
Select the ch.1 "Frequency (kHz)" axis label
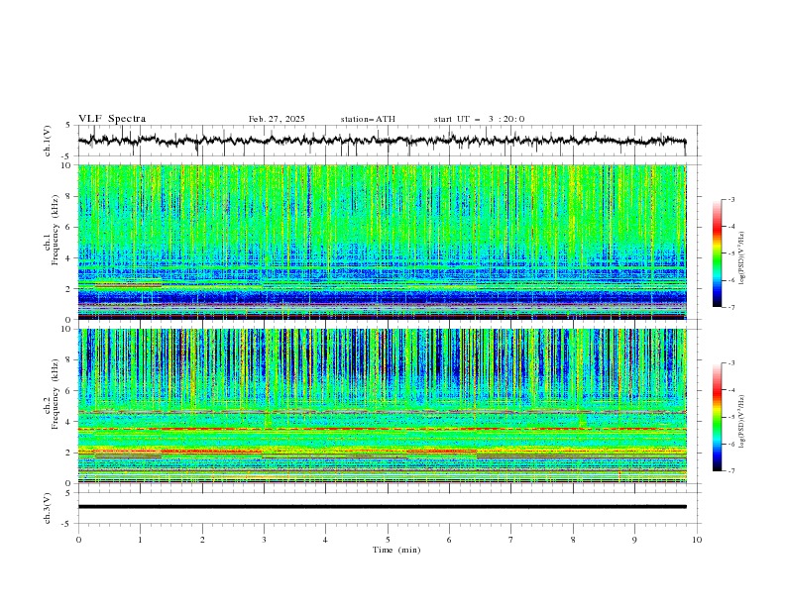pos(56,231)
